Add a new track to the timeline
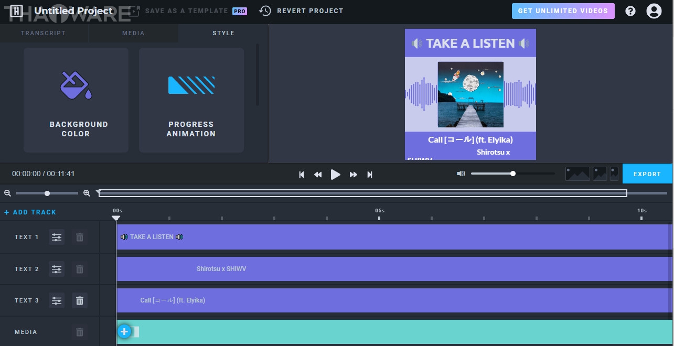This screenshot has width=674, height=346. (30, 212)
